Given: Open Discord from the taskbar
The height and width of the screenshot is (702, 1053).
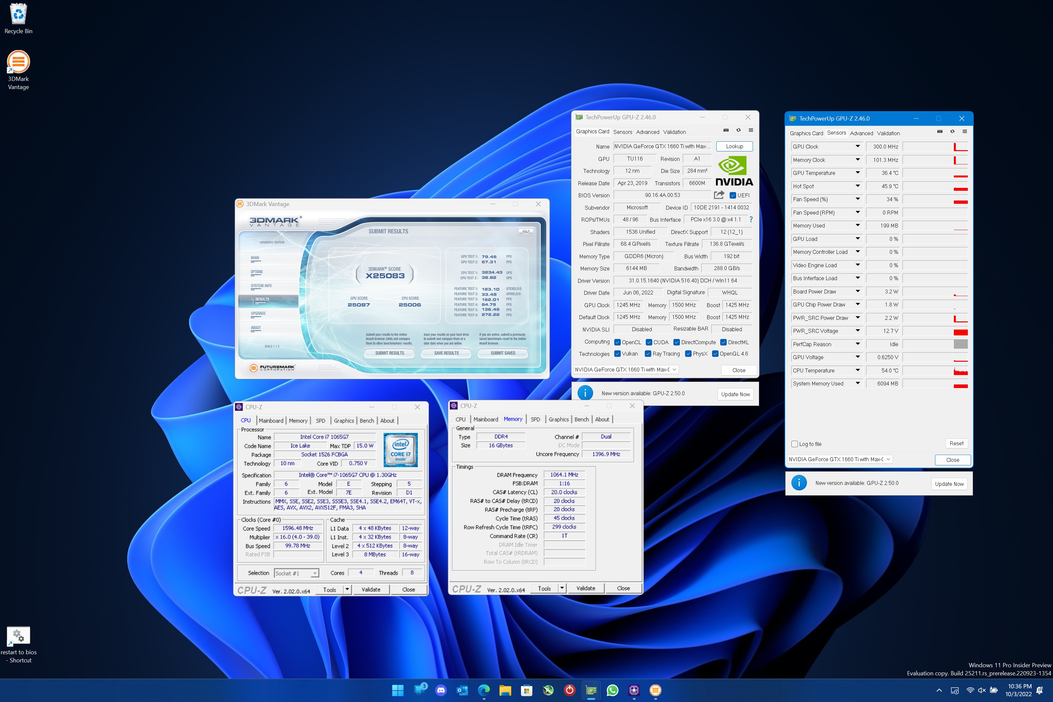Looking at the screenshot, I should point(441,690).
